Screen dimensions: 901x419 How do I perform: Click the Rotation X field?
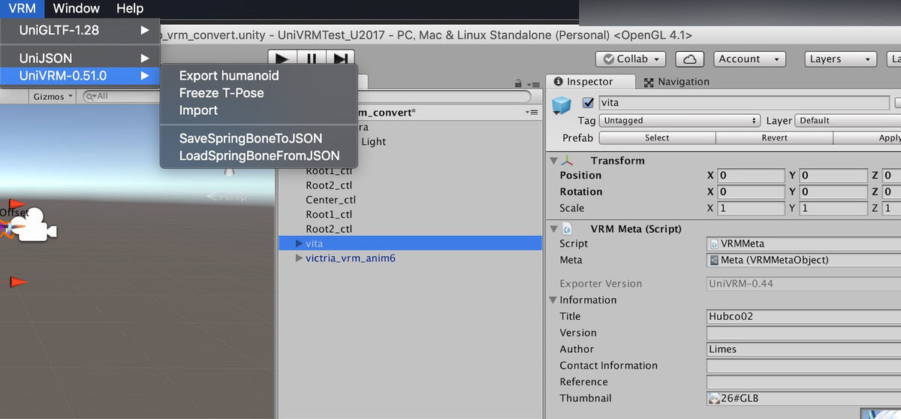(751, 191)
